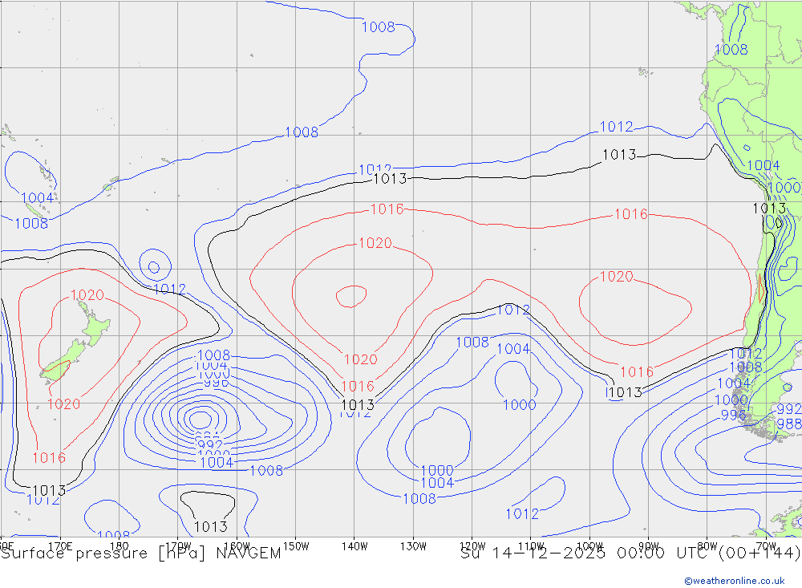This screenshot has width=802, height=588.
Task: Click the red 1020 label in the eastern Pacific high
Action: [x=616, y=277]
